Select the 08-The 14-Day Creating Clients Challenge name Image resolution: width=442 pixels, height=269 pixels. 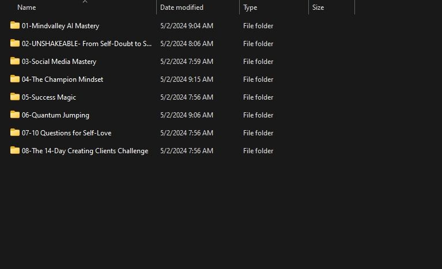[x=85, y=151]
